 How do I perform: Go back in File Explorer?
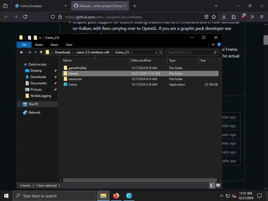point(22,52)
